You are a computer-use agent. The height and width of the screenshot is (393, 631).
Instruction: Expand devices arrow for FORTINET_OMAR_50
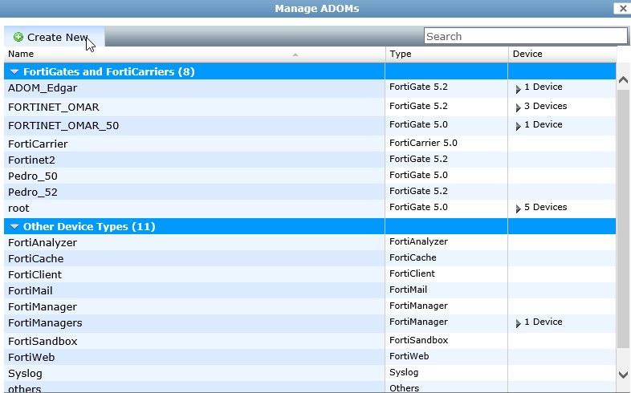point(519,126)
